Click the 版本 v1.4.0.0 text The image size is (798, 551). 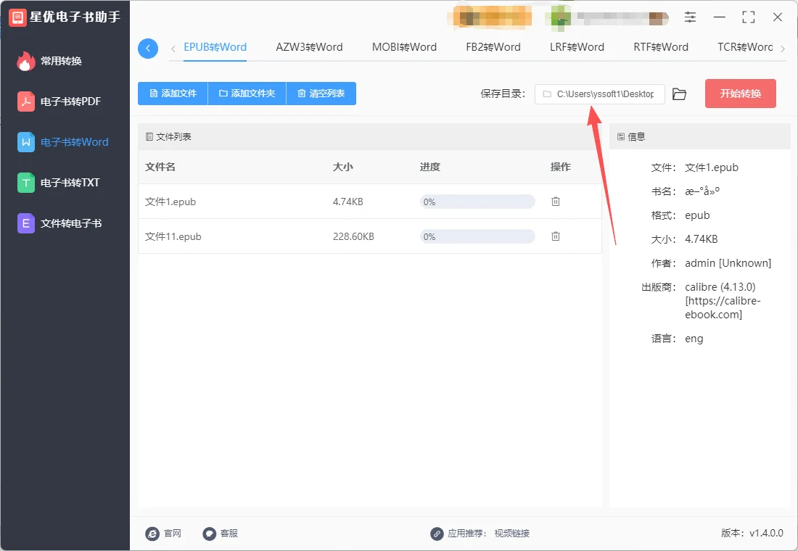(752, 533)
